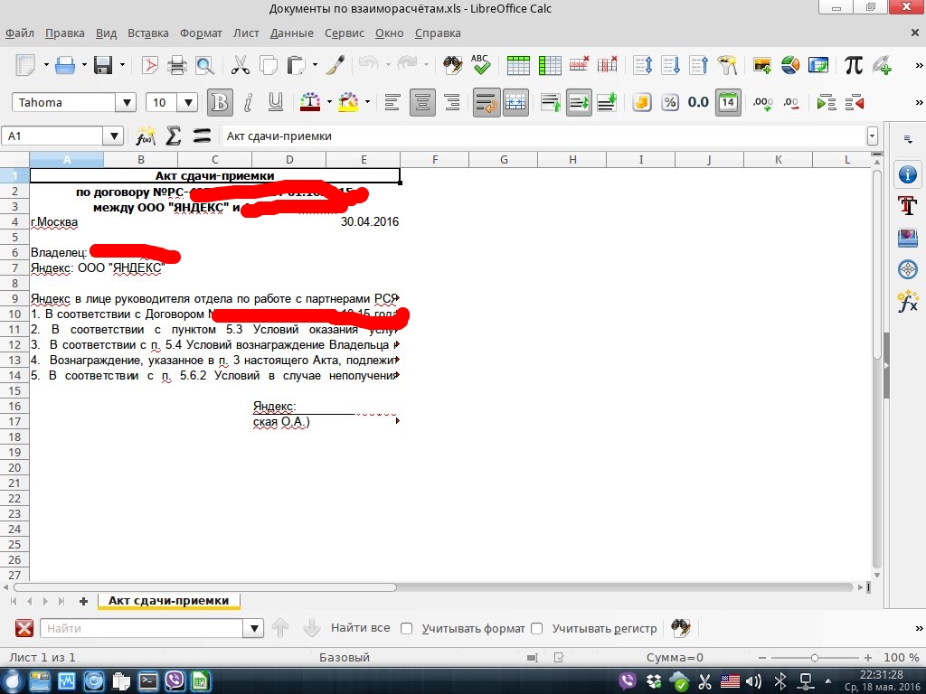926x694 pixels.
Task: Open the Function Wizard icon
Action: (146, 136)
